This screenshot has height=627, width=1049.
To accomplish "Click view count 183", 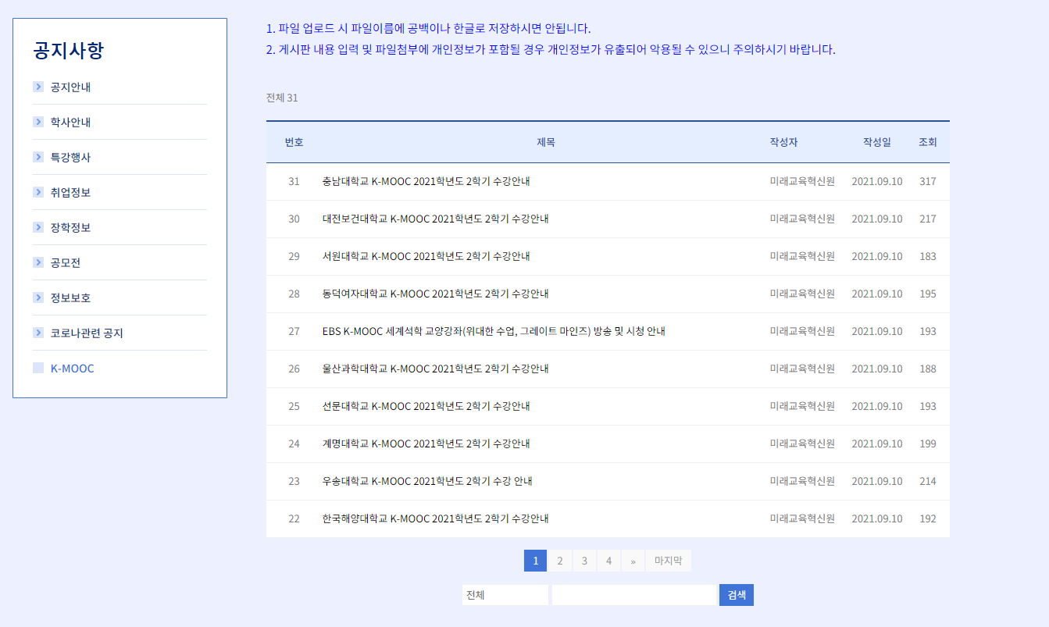I will coord(928,256).
